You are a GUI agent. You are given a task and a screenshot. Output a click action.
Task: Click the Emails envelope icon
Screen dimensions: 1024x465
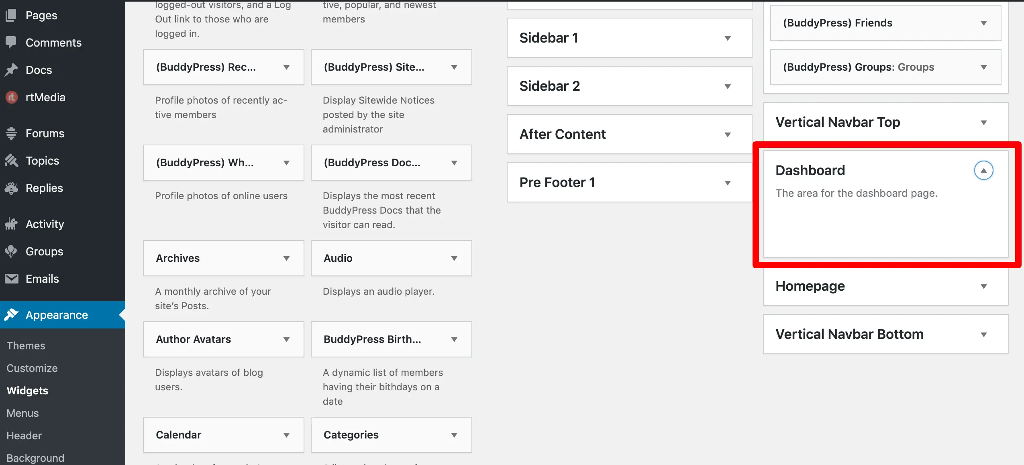tap(11, 279)
